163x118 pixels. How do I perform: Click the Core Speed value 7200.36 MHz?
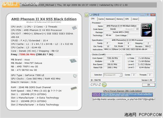[112, 58]
